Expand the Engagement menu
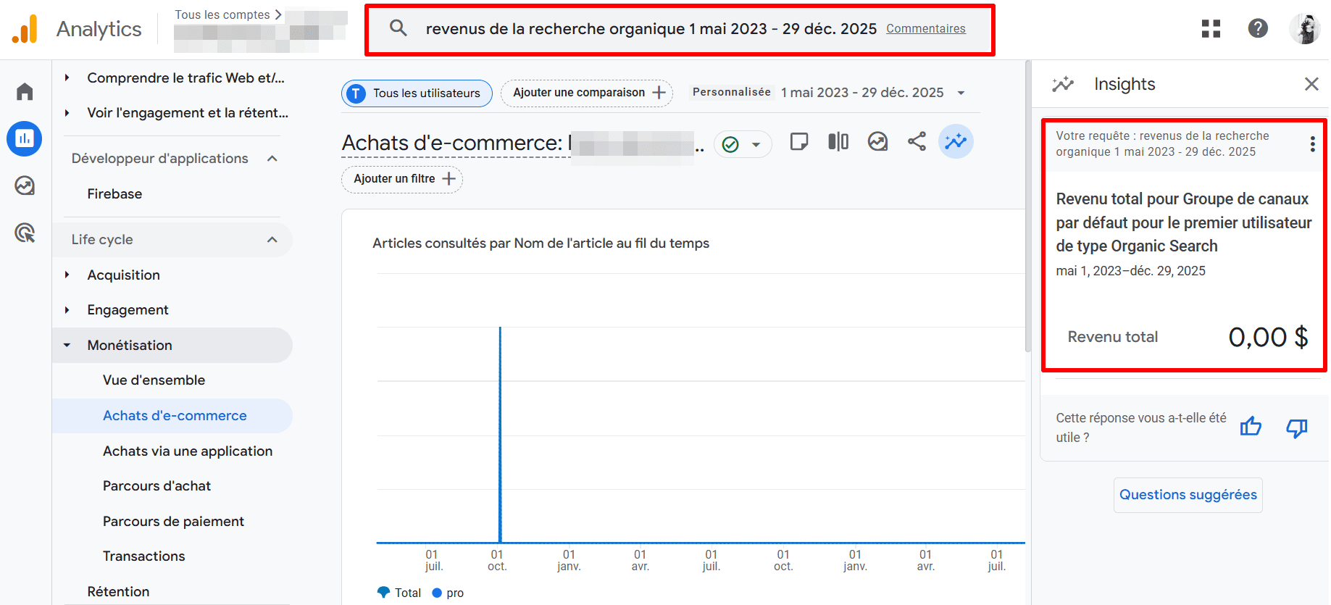This screenshot has width=1331, height=605. tap(67, 309)
